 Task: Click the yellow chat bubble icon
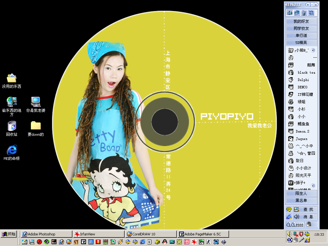point(289,209)
